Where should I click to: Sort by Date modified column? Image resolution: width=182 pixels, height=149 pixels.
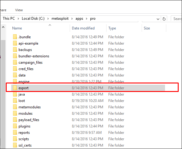(83, 28)
